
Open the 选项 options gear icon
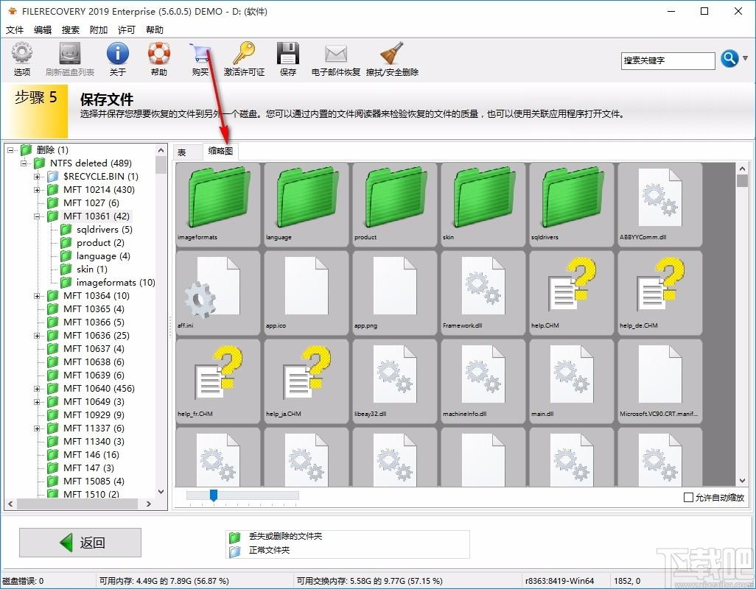pos(21,53)
